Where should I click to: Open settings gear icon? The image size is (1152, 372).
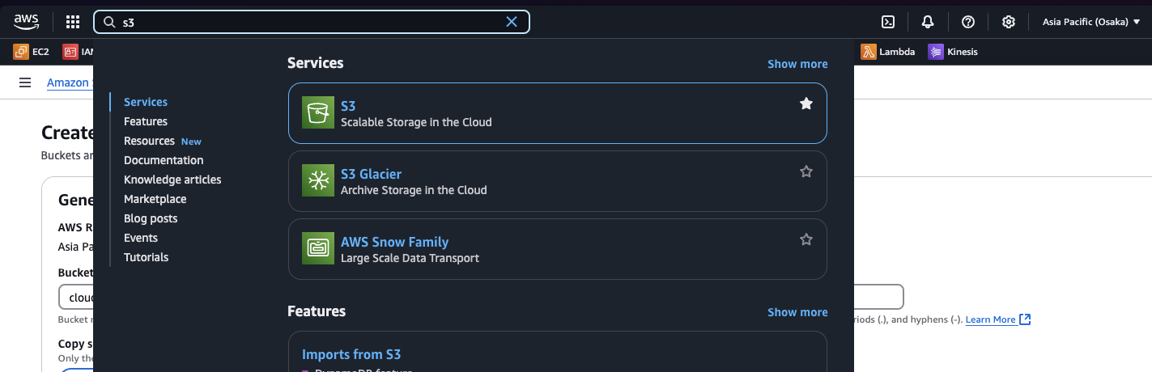(1009, 22)
